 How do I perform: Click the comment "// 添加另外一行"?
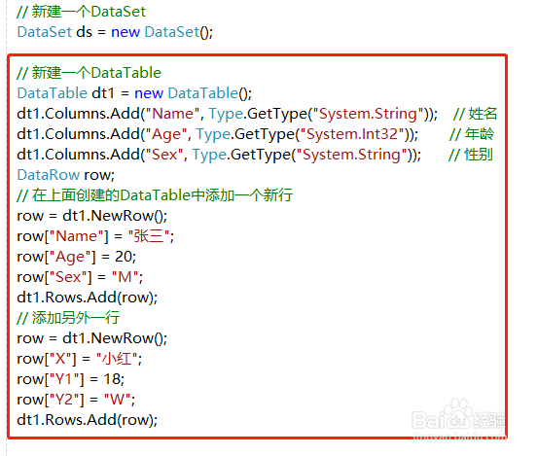click(68, 318)
